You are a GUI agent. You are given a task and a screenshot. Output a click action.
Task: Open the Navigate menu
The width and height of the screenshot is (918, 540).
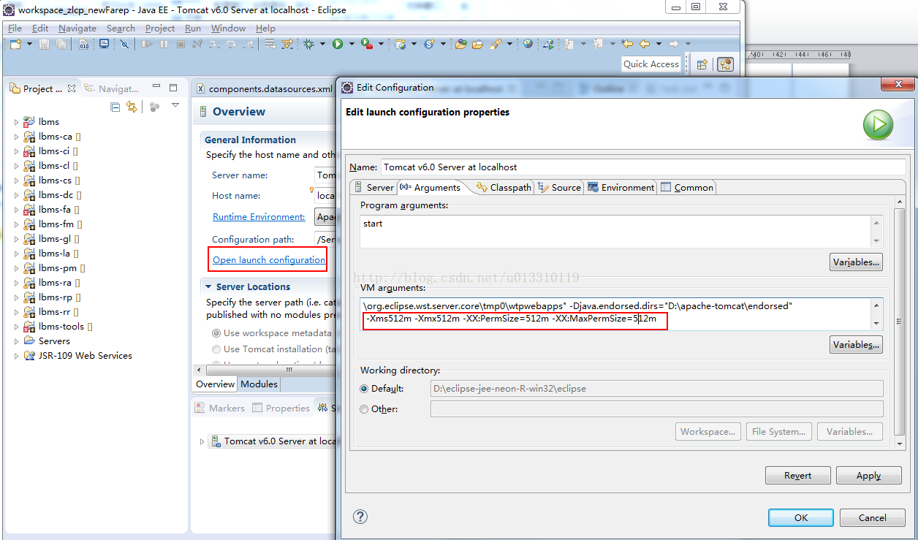click(x=77, y=28)
